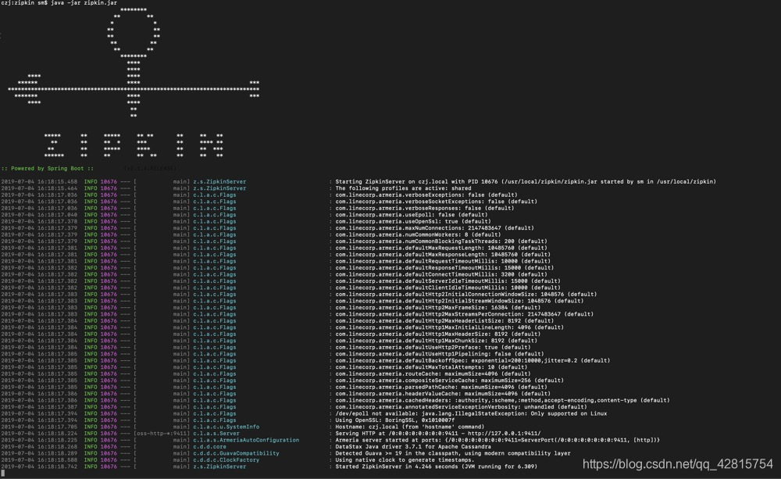
Task: Select the defaultResponseTimeoutMillis: 15000 line
Action: (444, 268)
